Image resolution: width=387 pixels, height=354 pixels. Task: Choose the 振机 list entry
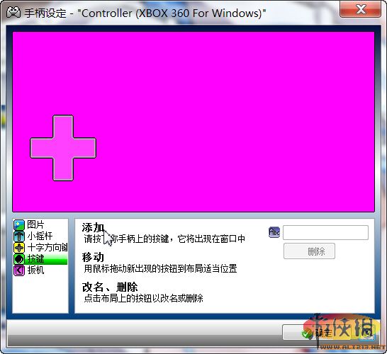(x=40, y=270)
